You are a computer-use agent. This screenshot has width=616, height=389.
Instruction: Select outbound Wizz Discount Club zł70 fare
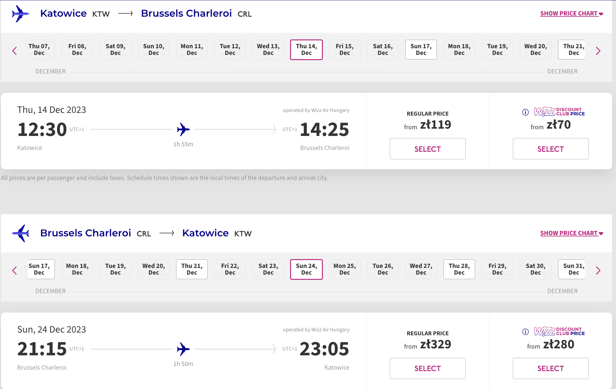pyautogui.click(x=551, y=149)
